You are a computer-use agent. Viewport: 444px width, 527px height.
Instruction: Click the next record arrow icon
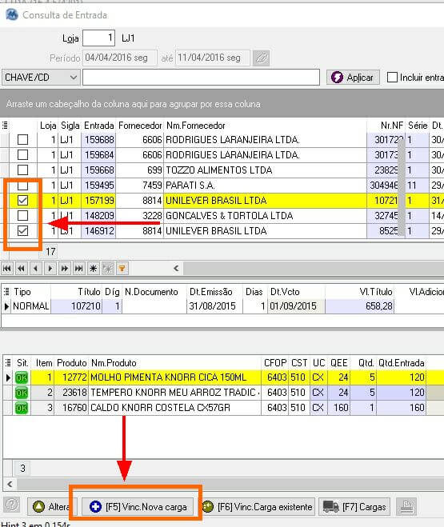click(50, 268)
